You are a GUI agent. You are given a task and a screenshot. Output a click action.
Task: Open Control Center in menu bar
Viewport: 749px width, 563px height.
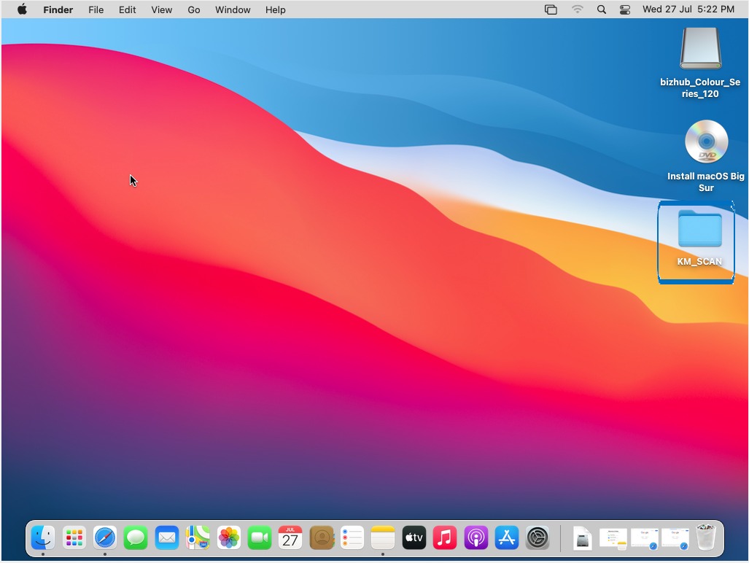click(x=625, y=9)
